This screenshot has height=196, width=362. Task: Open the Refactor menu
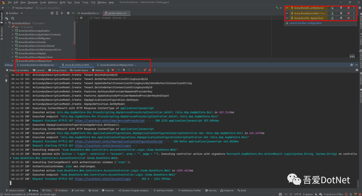(x=53, y=2)
